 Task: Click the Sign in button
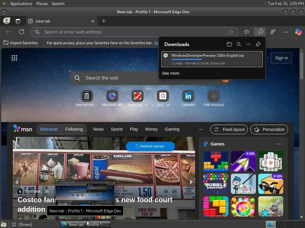[x=281, y=58]
